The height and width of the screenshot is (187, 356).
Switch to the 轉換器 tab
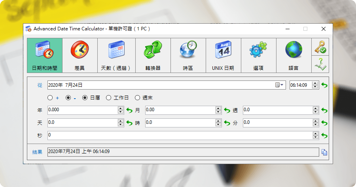pos(153,56)
